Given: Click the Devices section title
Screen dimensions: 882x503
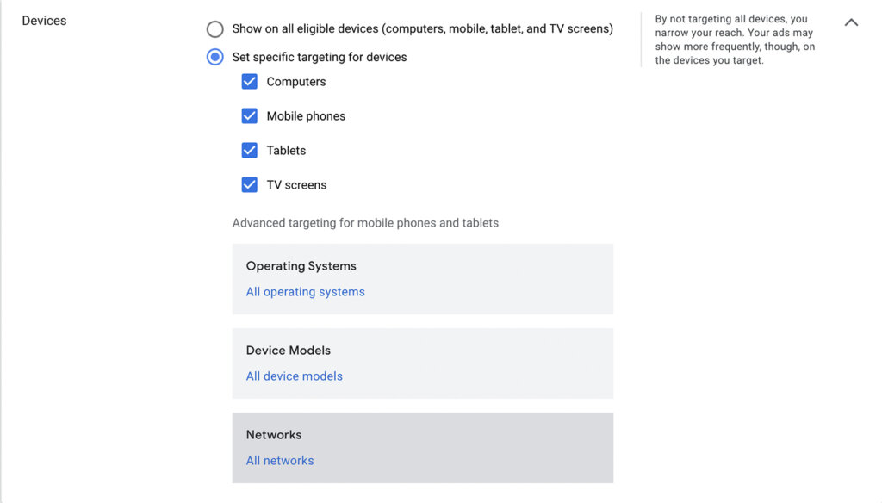Looking at the screenshot, I should point(44,21).
